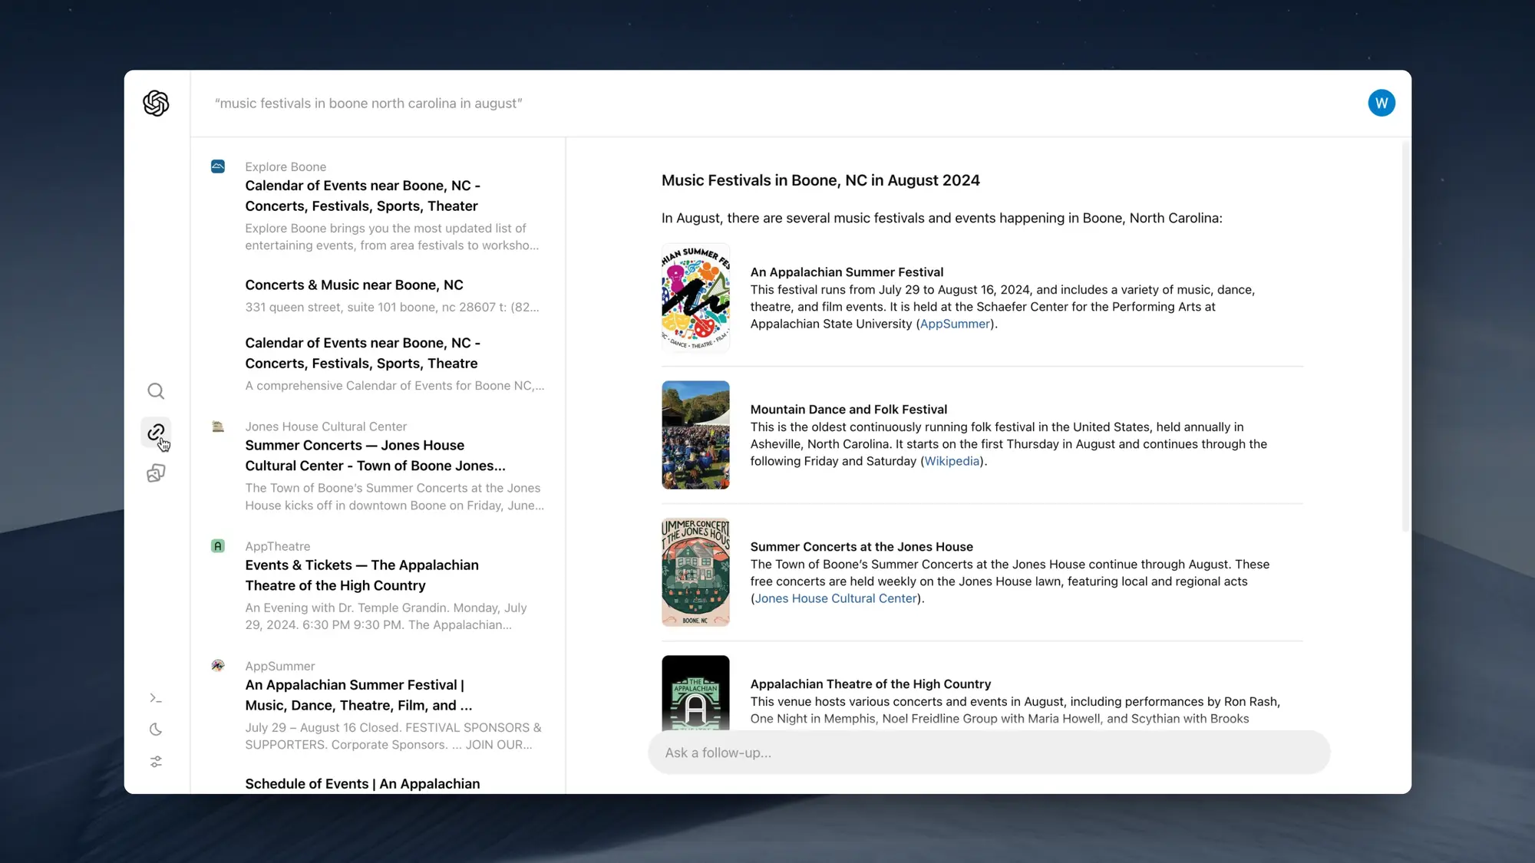The image size is (1535, 863).
Task: Open the settings sliders icon
Action: click(156, 762)
